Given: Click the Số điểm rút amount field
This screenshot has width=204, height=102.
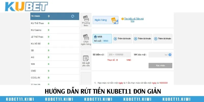Looking at the screenshot, I should (x=119, y=55).
